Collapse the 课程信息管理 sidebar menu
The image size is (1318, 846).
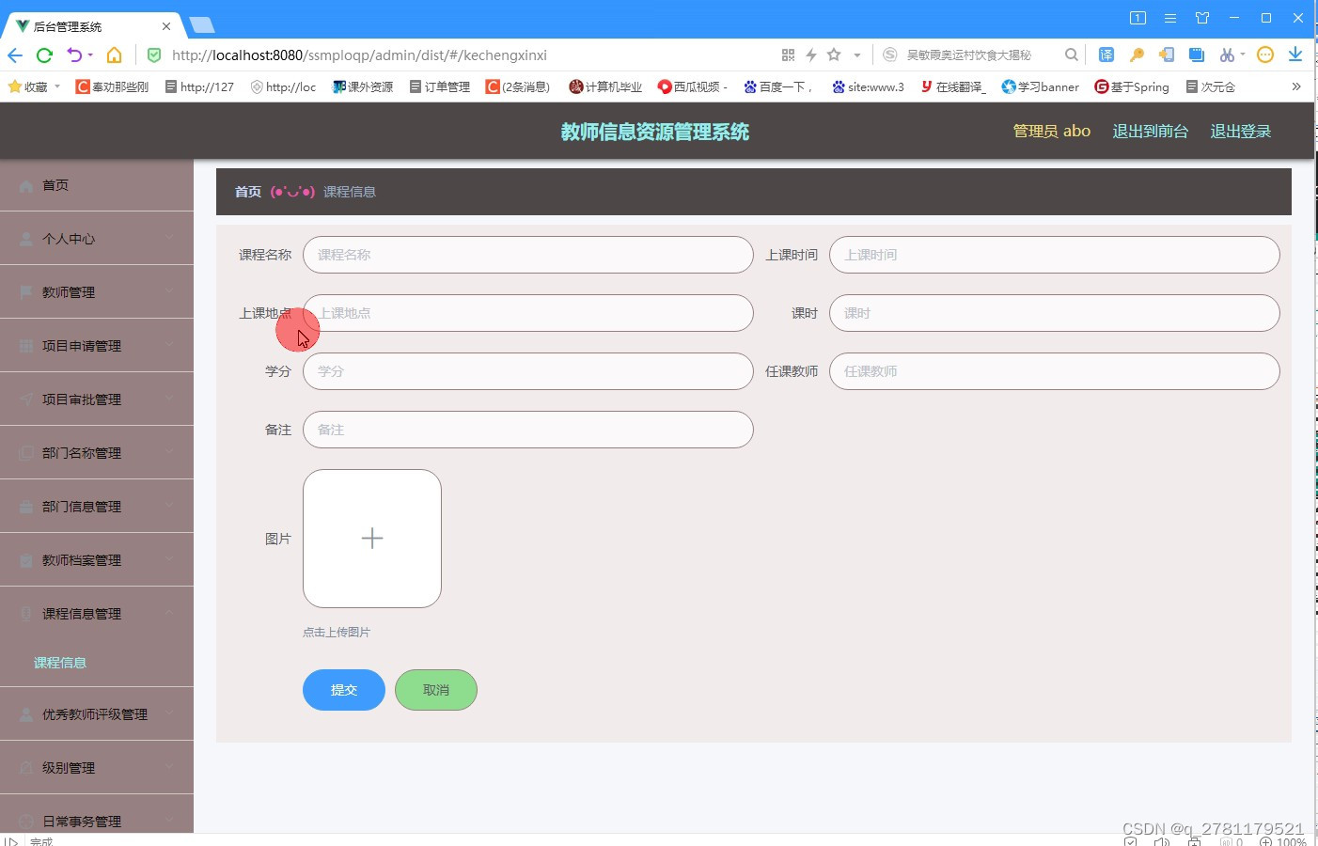coord(97,614)
